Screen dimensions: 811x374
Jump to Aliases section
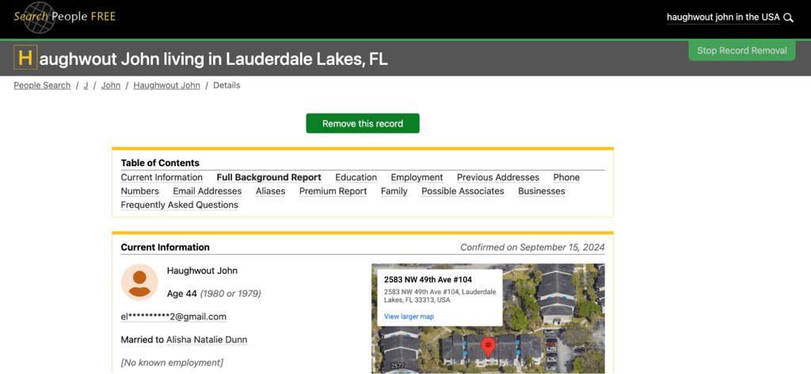coord(271,191)
